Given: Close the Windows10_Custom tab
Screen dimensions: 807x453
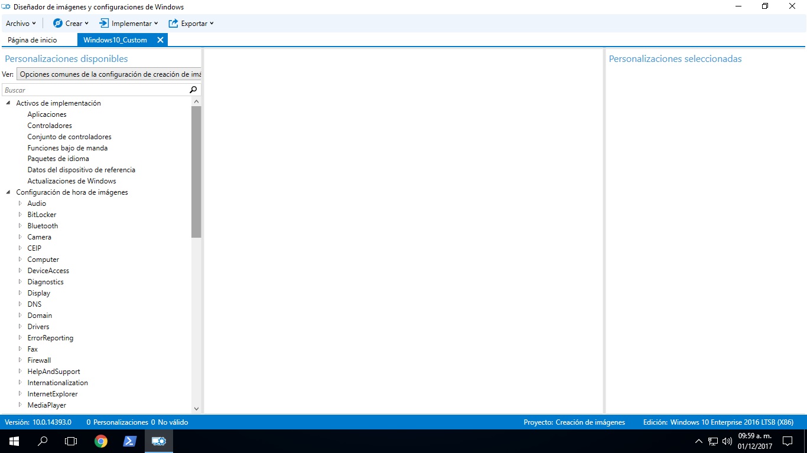Looking at the screenshot, I should pos(160,40).
